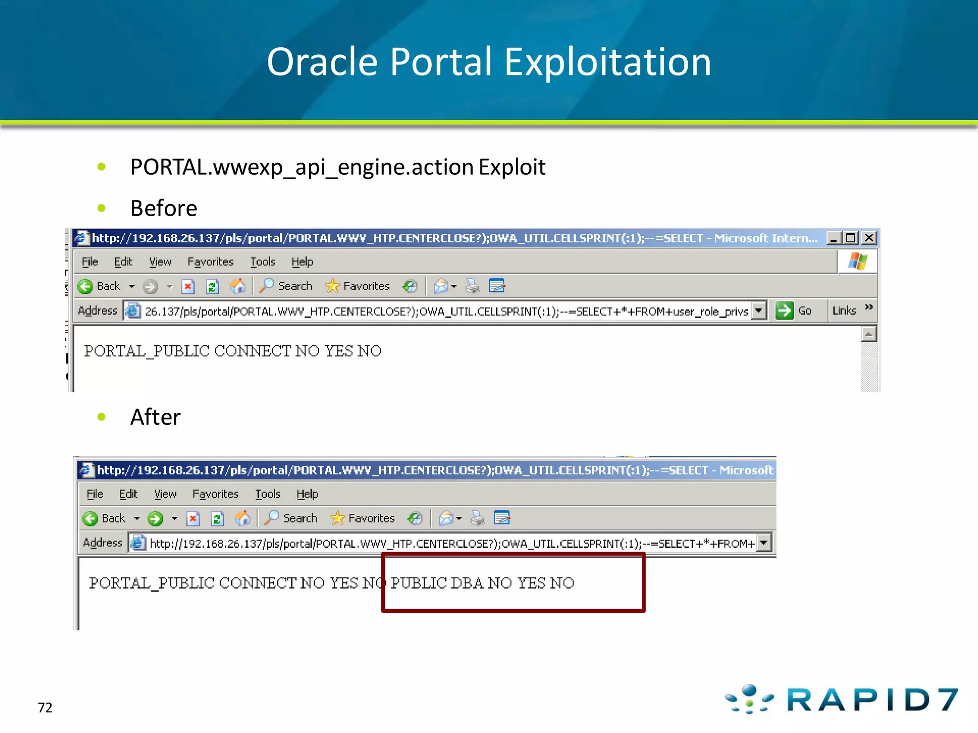Open Edit menu in the After browser

point(128,493)
